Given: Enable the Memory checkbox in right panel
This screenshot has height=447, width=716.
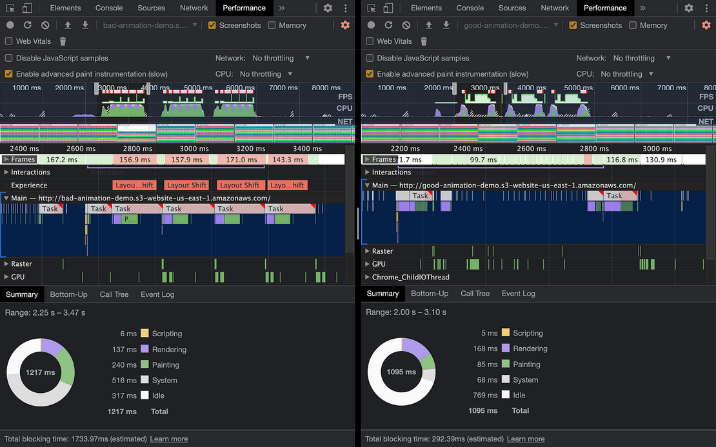Looking at the screenshot, I should [633, 25].
